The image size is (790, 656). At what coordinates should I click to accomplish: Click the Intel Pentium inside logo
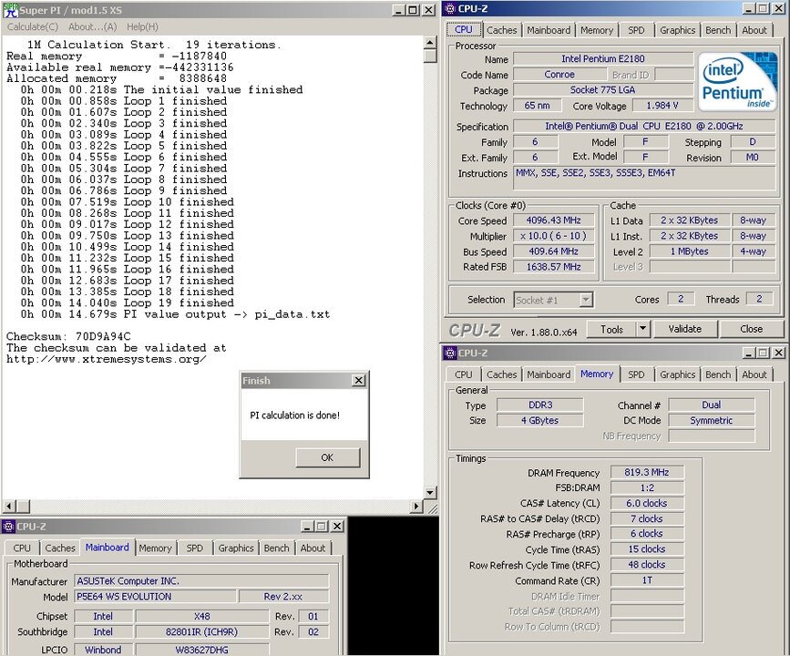739,81
